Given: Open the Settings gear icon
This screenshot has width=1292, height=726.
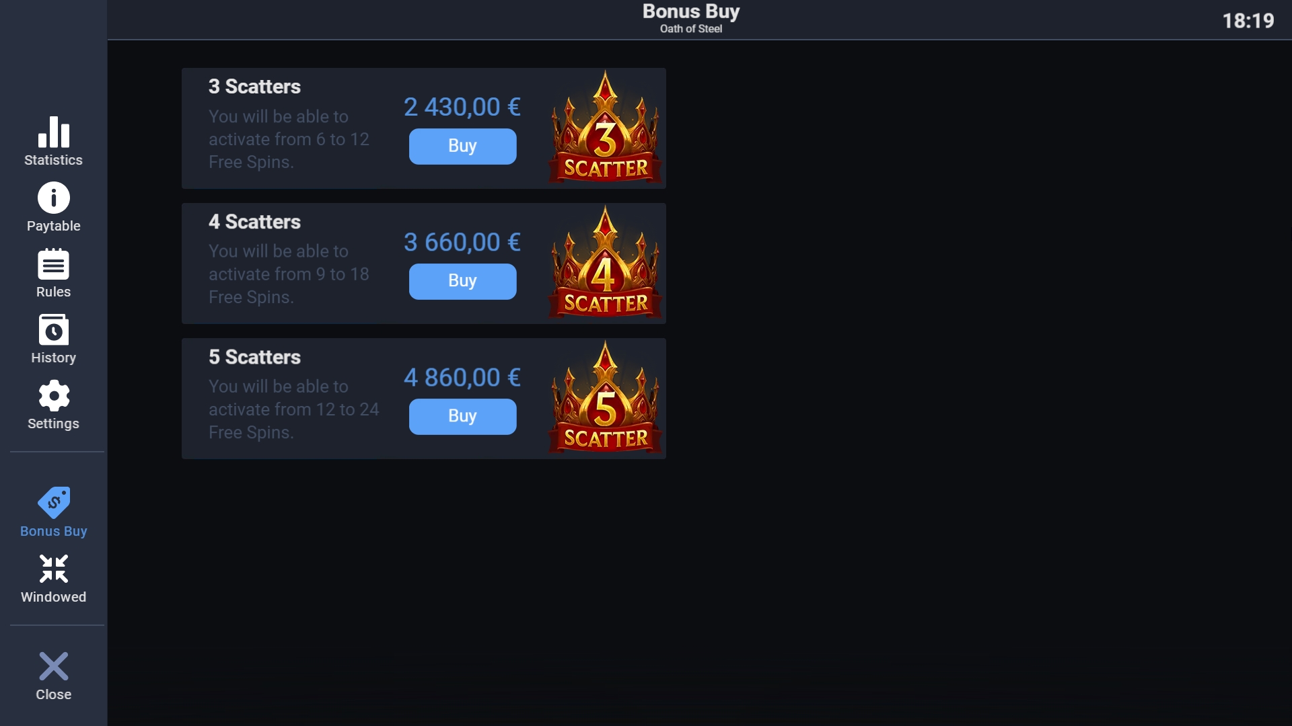Looking at the screenshot, I should pos(54,395).
